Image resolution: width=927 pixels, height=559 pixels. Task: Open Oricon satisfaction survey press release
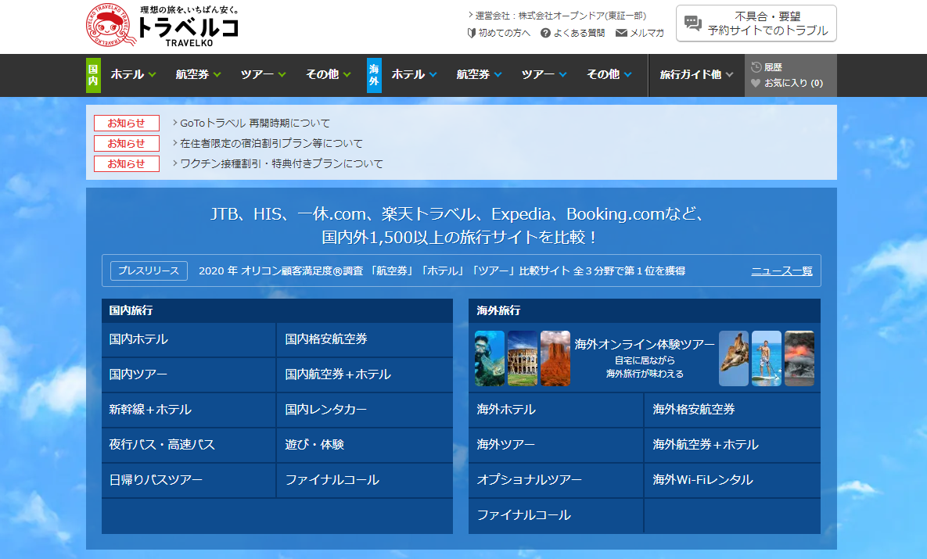point(442,271)
